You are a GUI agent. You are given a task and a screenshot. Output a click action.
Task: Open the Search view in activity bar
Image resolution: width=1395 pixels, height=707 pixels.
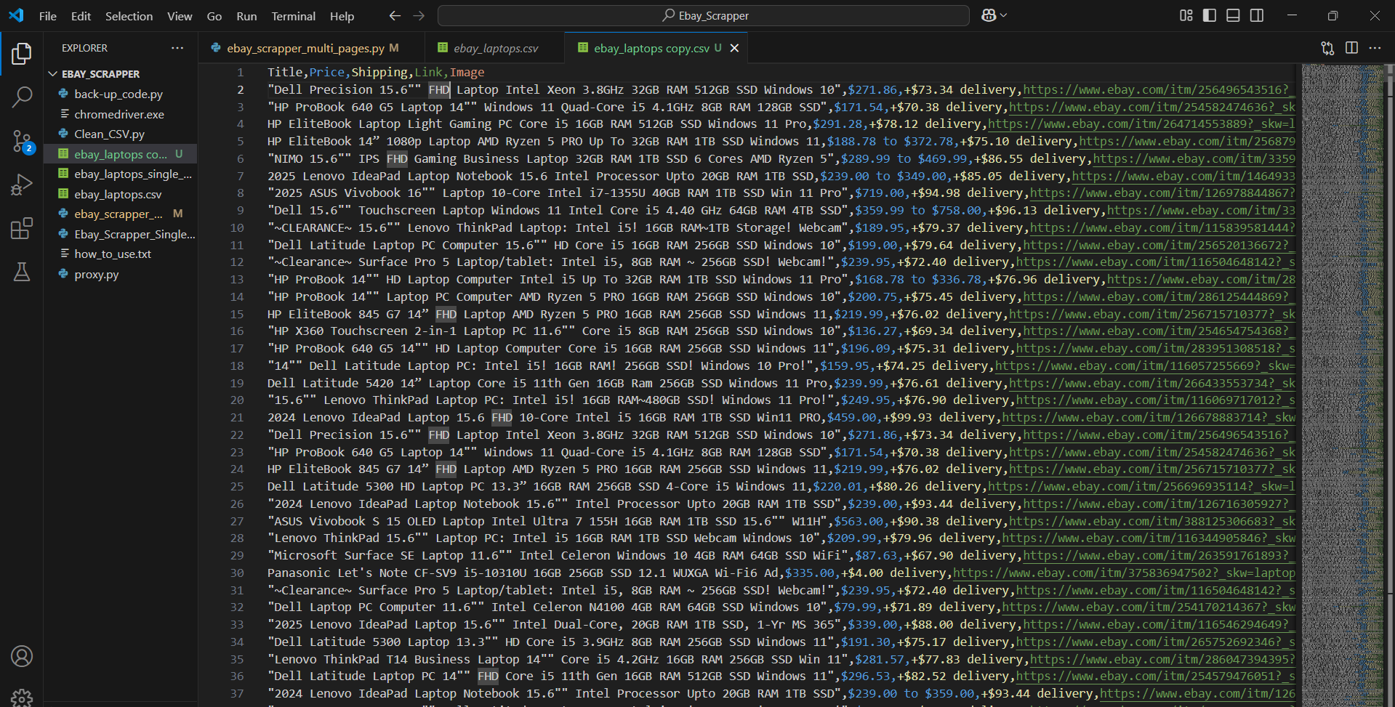tap(22, 97)
